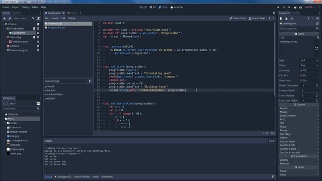Screen dimensions: 322x181
Task: Add a new node plus icon
Action: tap(5, 19)
